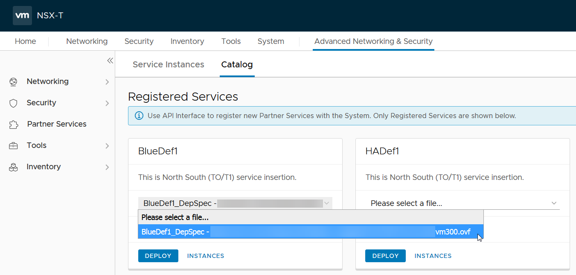This screenshot has height=275, width=576.
Task: Collapse the left sidebar with double-chevron icon
Action: coord(110,61)
